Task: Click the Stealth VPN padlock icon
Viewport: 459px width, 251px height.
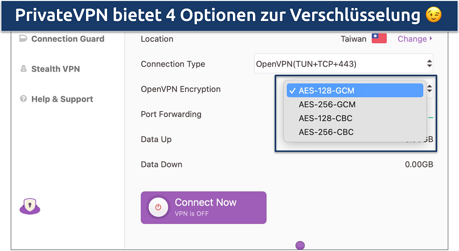Action: [23, 69]
